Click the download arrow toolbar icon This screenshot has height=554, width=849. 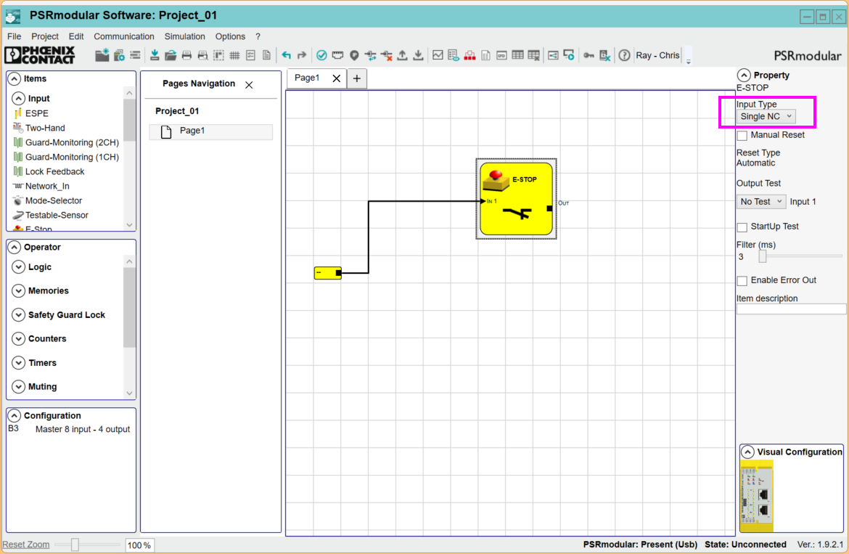418,54
